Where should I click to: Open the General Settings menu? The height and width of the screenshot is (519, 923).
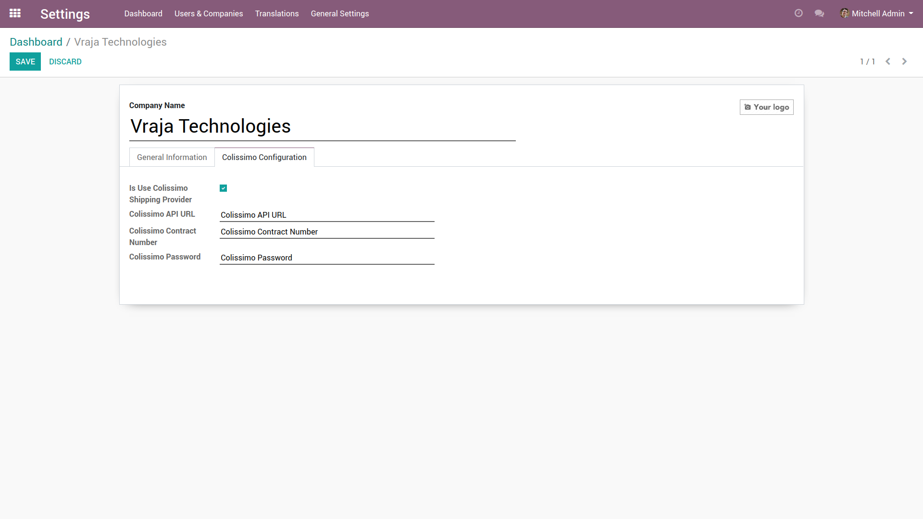[340, 13]
